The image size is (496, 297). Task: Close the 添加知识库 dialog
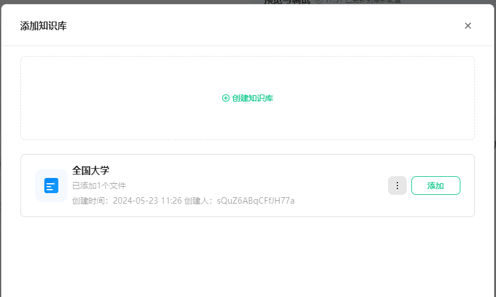coord(468,26)
